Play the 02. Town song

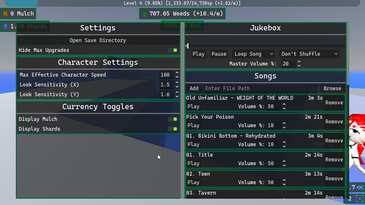tap(194, 183)
